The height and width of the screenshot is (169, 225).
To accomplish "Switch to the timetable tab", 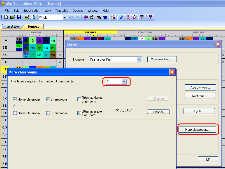I will (13, 27).
